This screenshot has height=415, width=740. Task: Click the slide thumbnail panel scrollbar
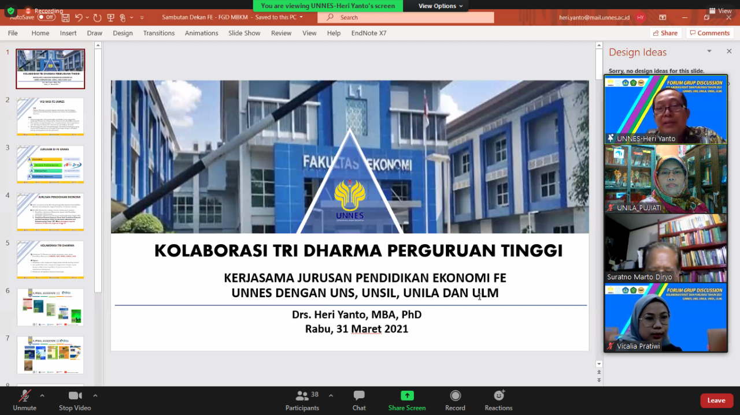pyautogui.click(x=98, y=170)
